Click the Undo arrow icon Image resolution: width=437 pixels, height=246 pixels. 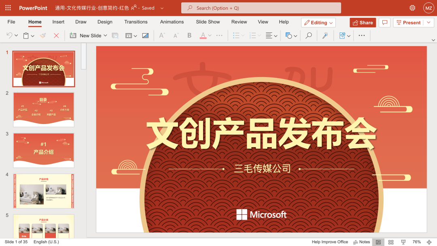click(x=9, y=36)
